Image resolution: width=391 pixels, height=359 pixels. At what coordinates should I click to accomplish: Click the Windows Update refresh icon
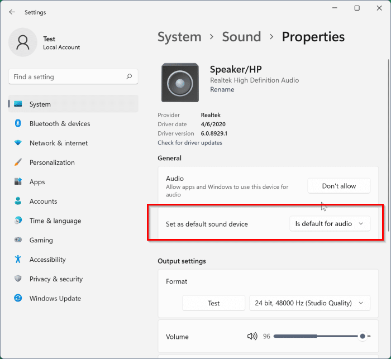tap(18, 298)
